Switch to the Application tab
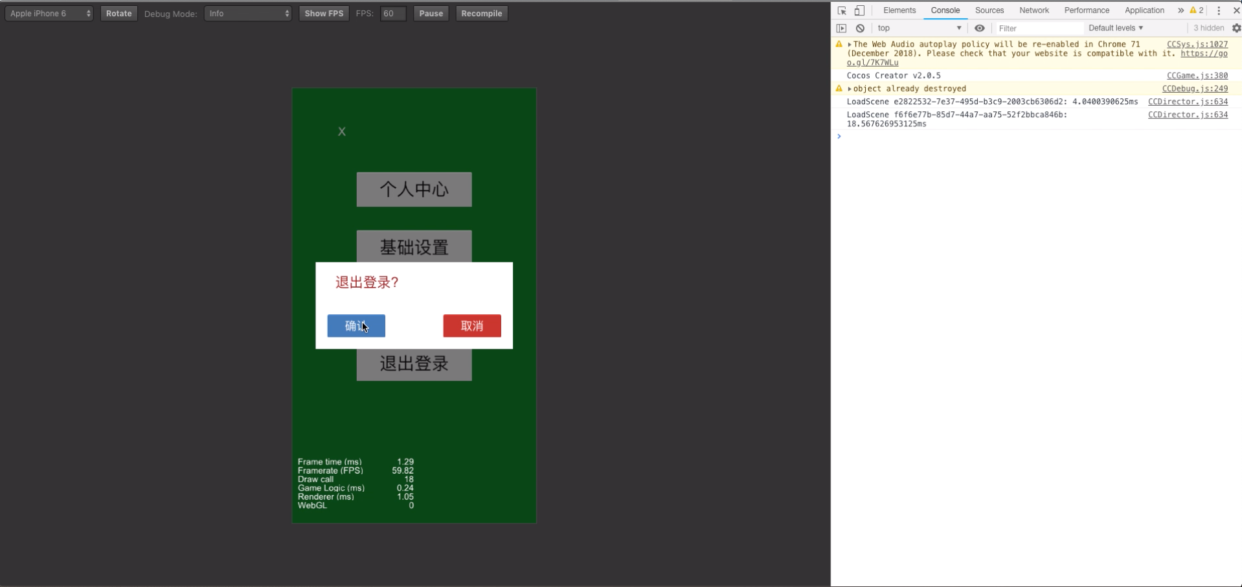 [x=1144, y=10]
